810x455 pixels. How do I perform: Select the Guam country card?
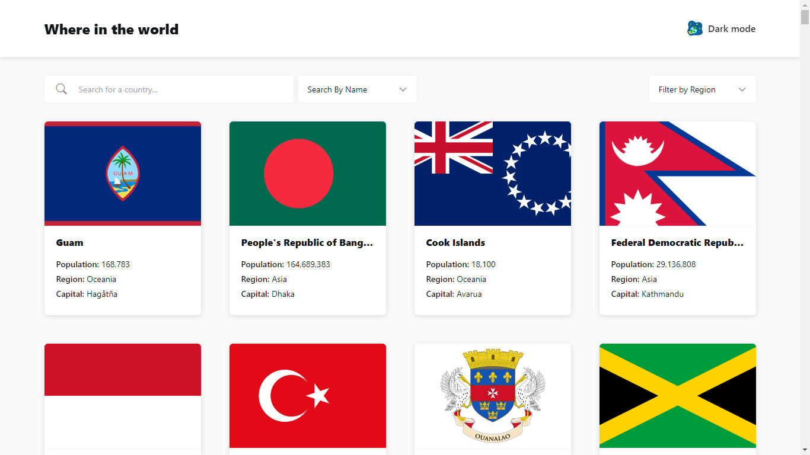tap(122, 217)
